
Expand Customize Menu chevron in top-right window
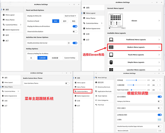[102, 23]
